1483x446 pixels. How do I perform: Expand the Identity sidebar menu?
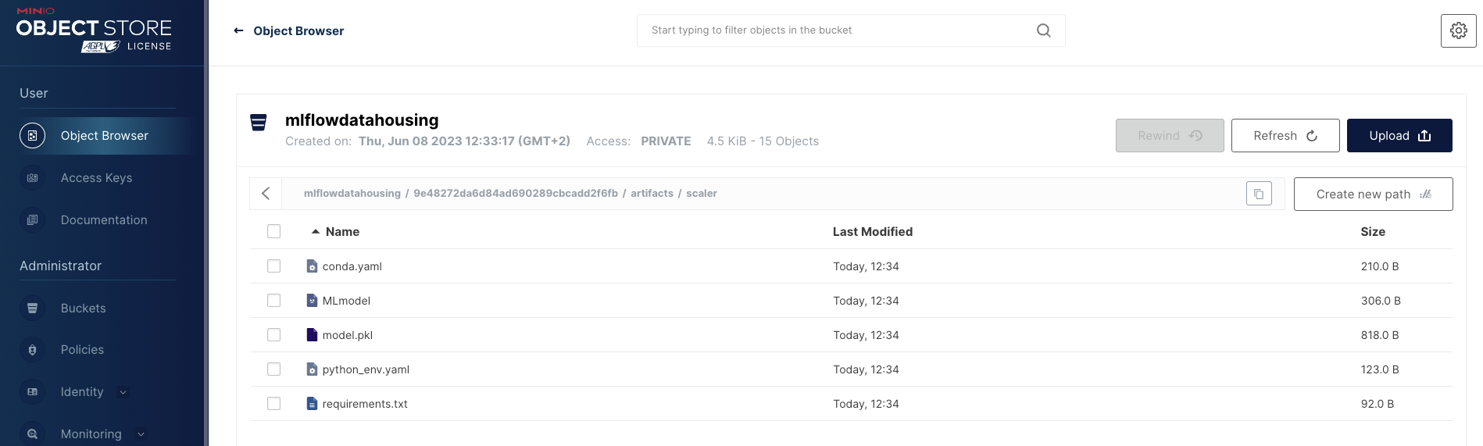point(123,392)
